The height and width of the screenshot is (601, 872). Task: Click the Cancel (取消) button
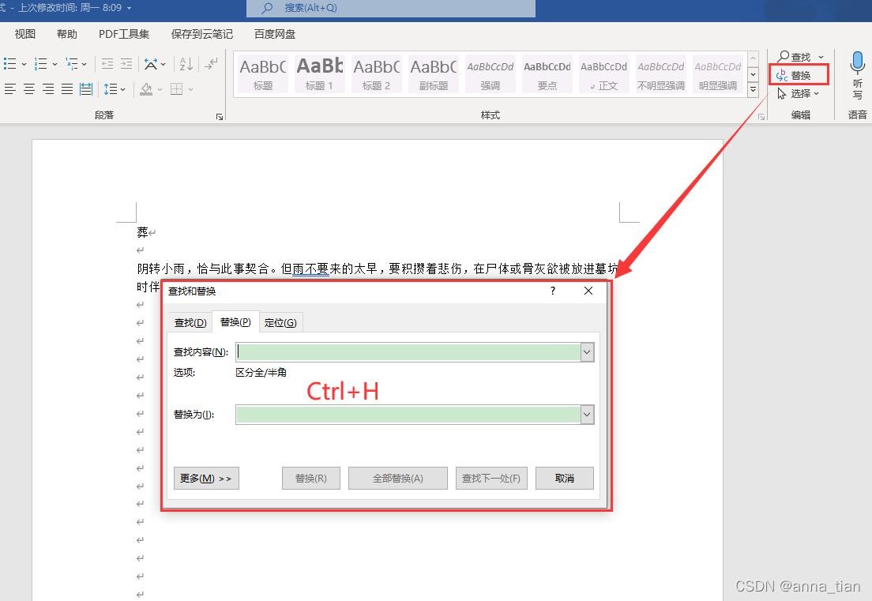pyautogui.click(x=564, y=478)
